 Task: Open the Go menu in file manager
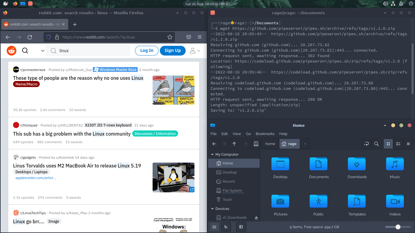pos(248,134)
